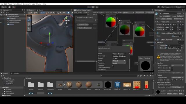The width and height of the screenshot is (186, 104).
Task: Click the Model Open button
Action: [x=163, y=19]
